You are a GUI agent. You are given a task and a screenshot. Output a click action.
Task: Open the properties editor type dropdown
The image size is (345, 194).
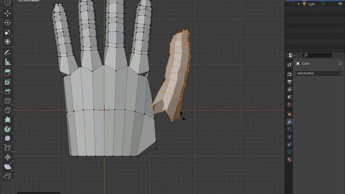tap(292, 55)
